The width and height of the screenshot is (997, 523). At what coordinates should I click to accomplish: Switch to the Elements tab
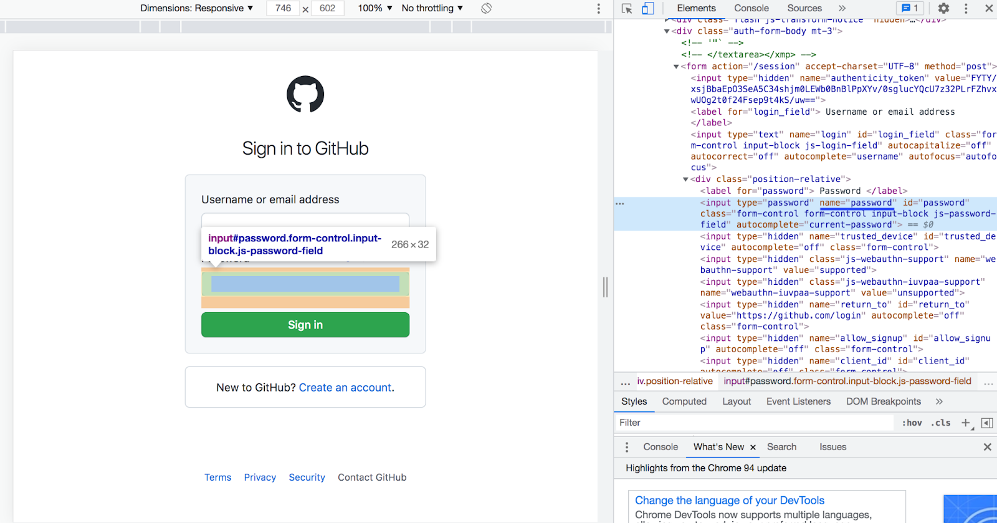(x=696, y=8)
